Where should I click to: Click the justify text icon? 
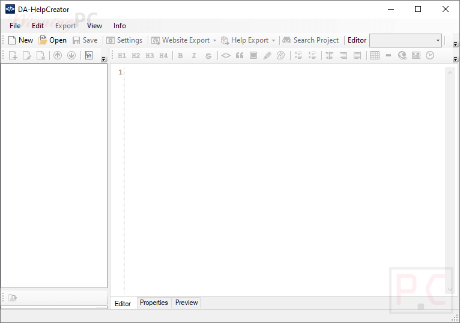[357, 55]
